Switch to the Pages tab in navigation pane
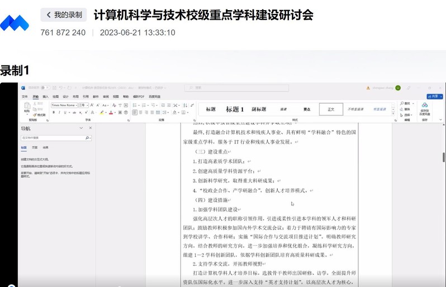 point(35,148)
